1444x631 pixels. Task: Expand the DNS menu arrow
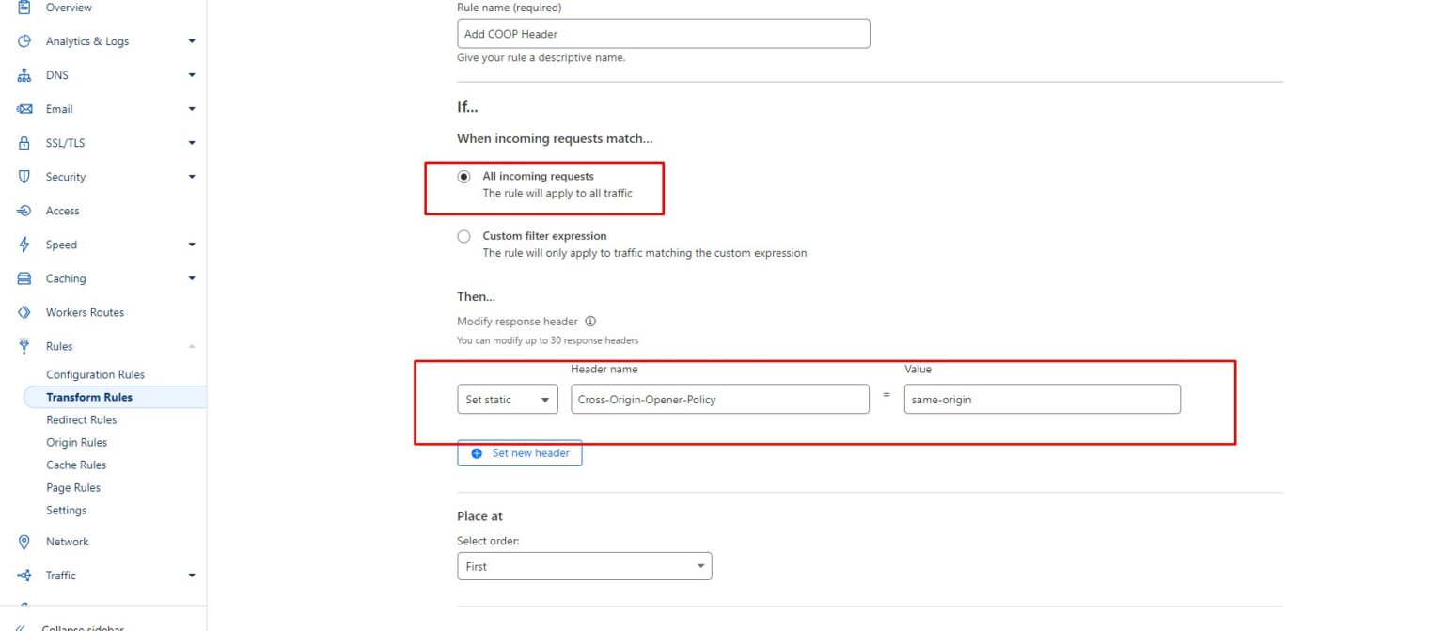[192, 75]
